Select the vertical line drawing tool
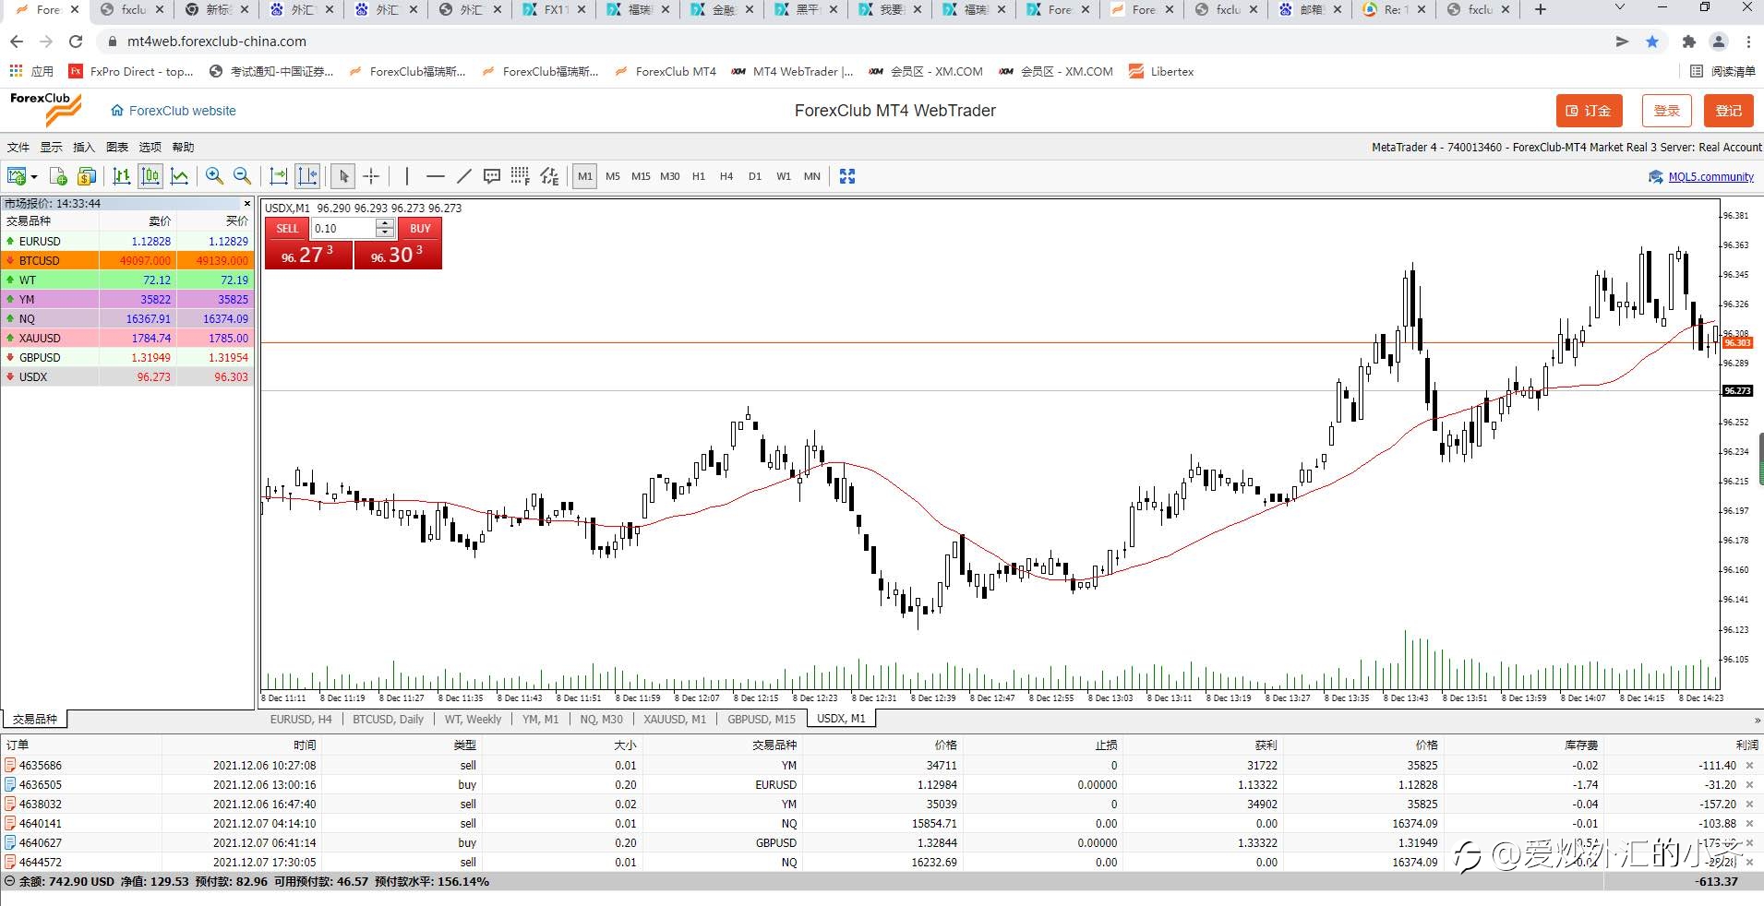 pos(406,176)
